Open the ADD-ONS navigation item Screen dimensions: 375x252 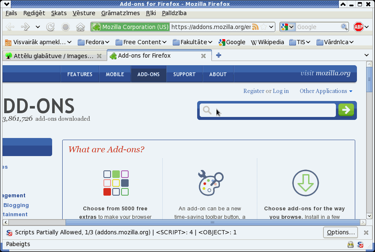pyautogui.click(x=148, y=74)
